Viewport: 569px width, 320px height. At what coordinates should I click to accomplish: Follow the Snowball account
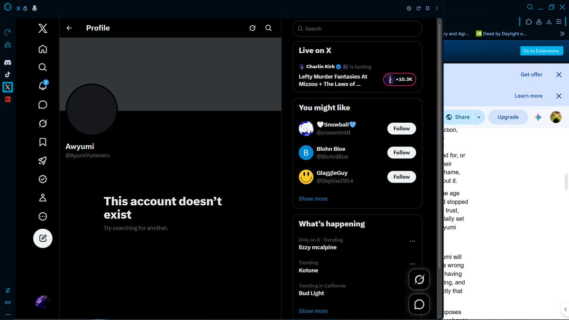pos(402,128)
